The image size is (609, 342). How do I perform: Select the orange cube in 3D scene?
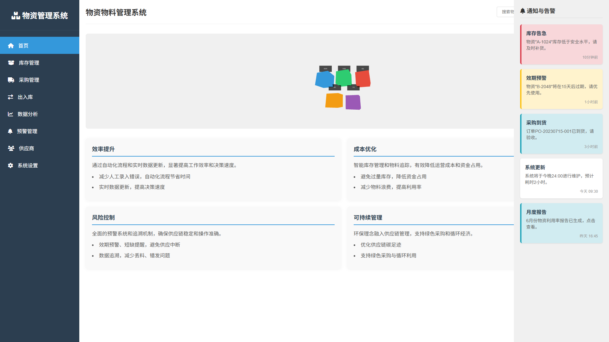[334, 100]
